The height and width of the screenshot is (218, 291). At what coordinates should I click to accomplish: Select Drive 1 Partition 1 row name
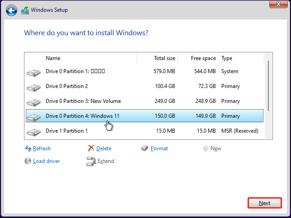click(67, 131)
